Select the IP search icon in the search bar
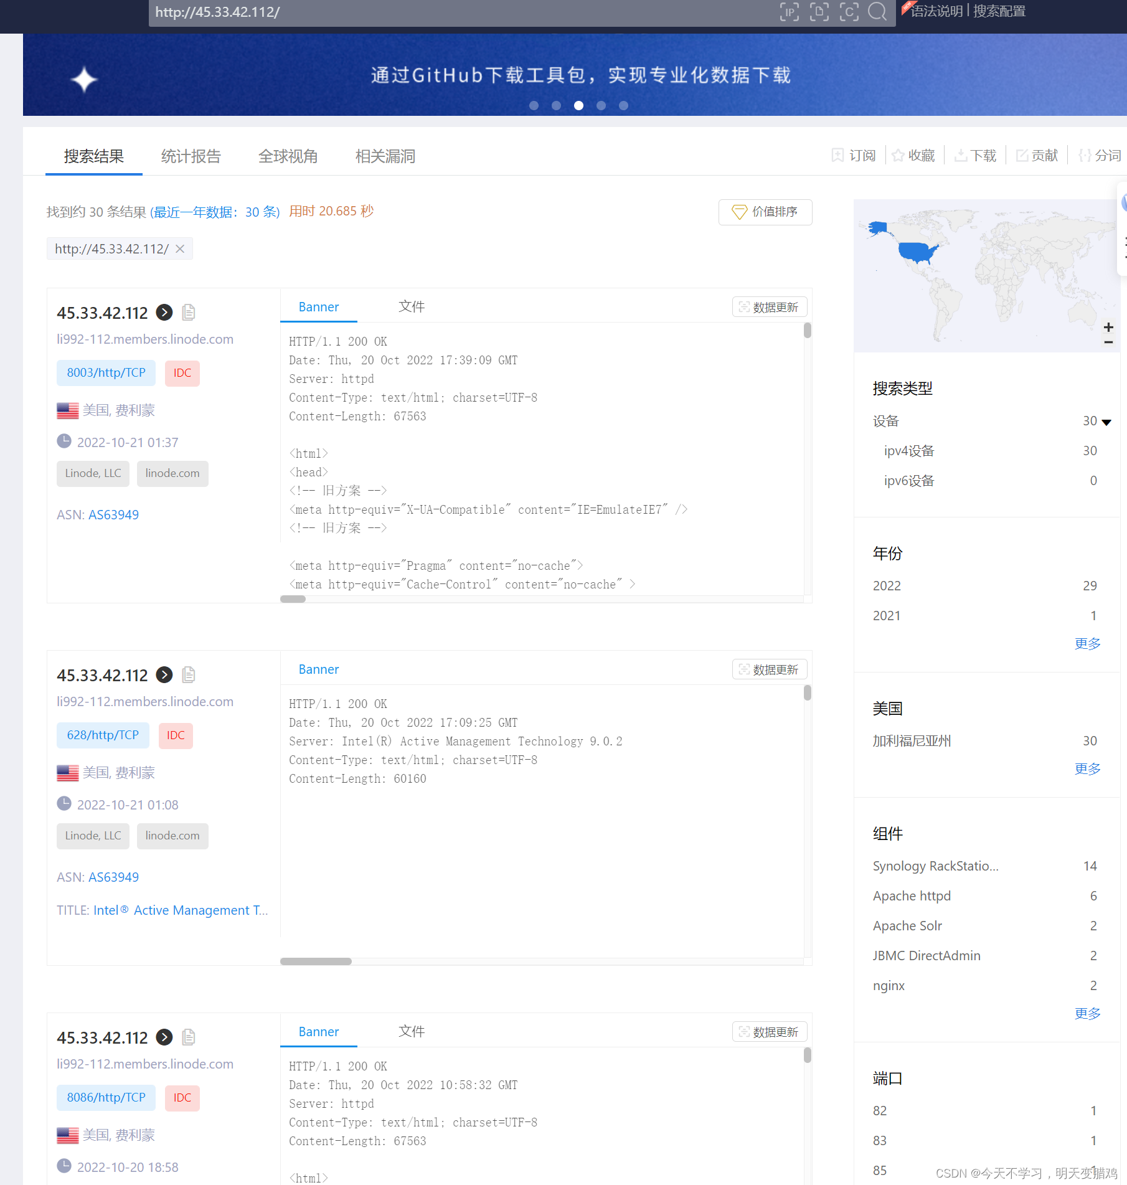The height and width of the screenshot is (1185, 1127). click(x=789, y=12)
